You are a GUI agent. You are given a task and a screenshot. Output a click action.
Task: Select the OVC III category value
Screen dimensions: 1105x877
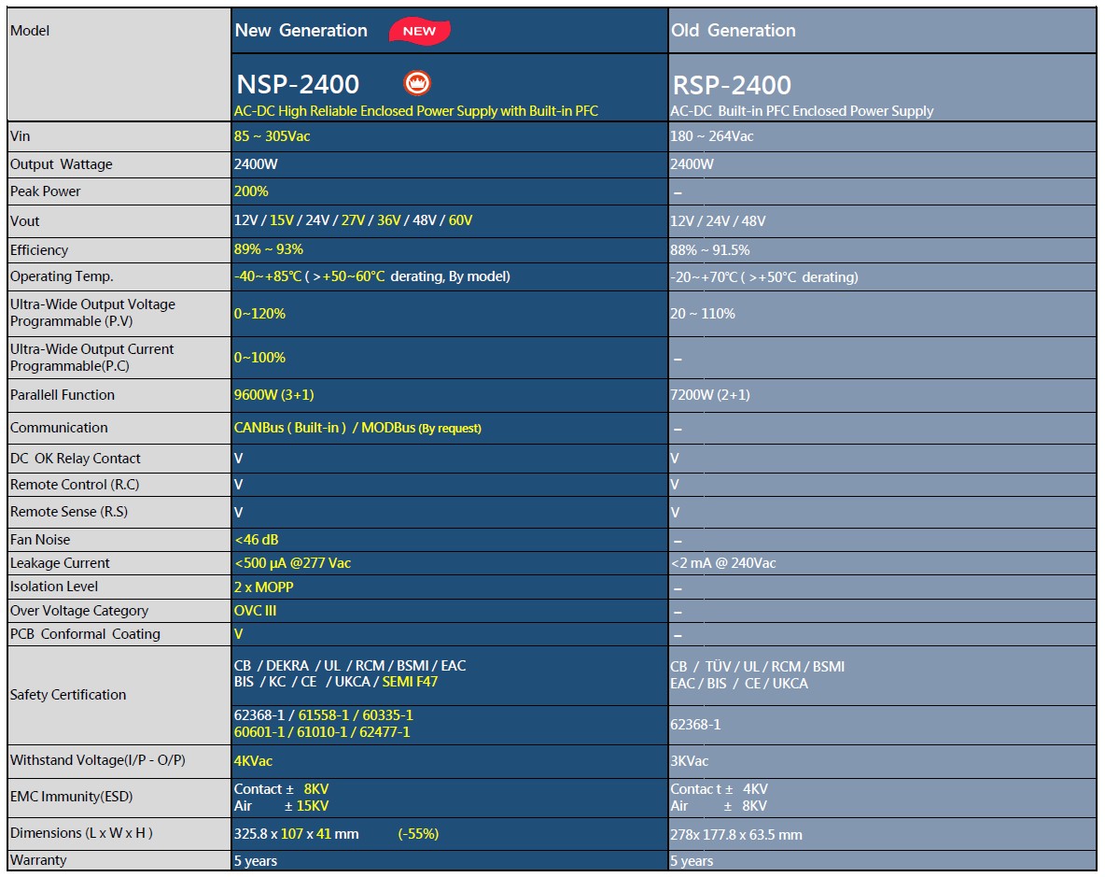tap(255, 611)
